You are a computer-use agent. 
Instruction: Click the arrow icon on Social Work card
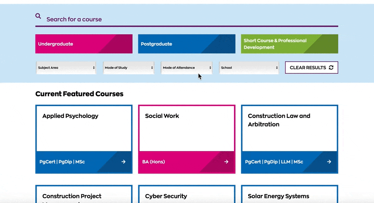[x=226, y=162]
